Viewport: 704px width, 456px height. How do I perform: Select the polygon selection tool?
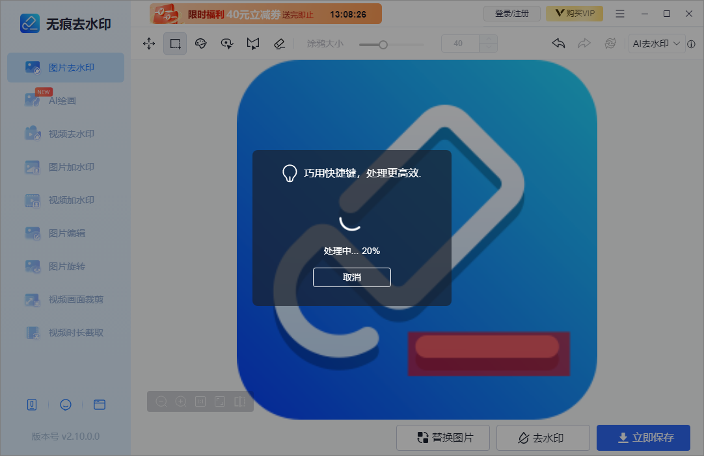[x=252, y=44]
